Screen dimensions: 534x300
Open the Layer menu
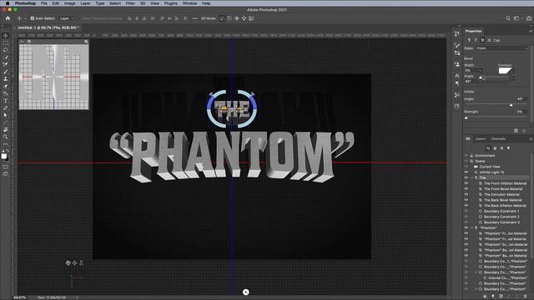[85, 3]
